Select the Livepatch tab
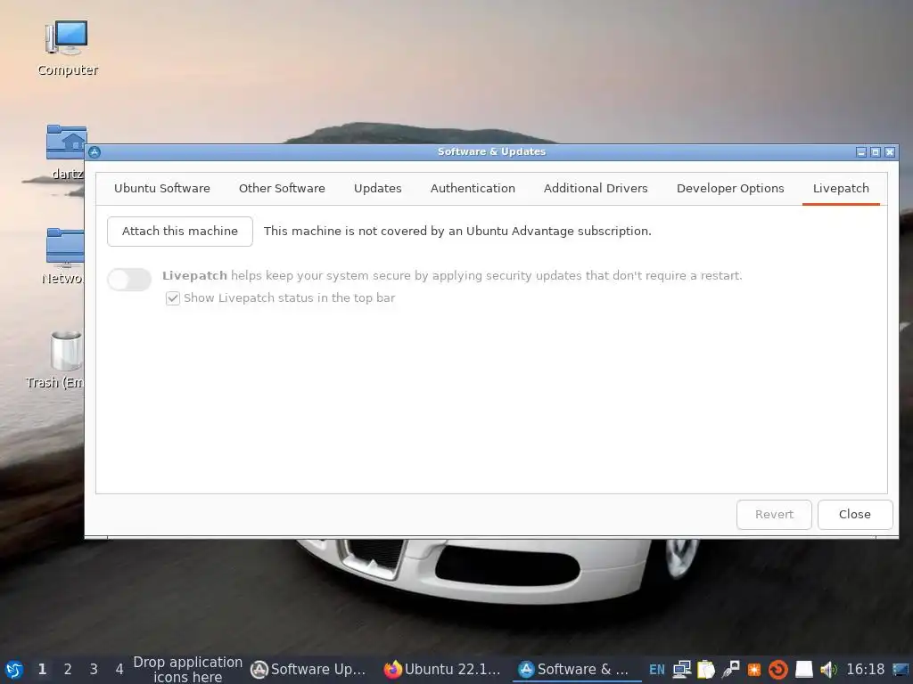 click(x=841, y=189)
